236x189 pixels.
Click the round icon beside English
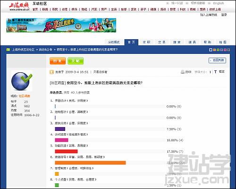point(209,3)
